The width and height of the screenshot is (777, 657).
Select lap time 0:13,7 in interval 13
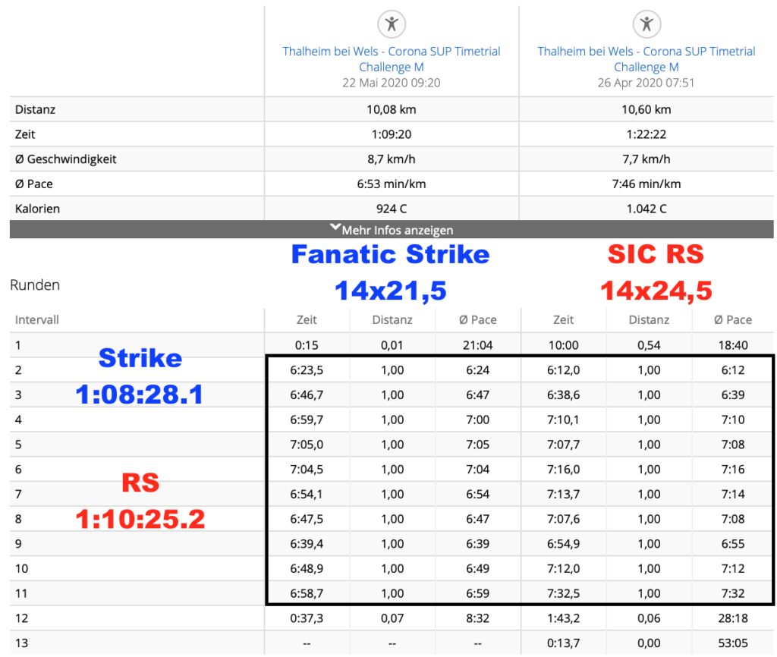564,643
